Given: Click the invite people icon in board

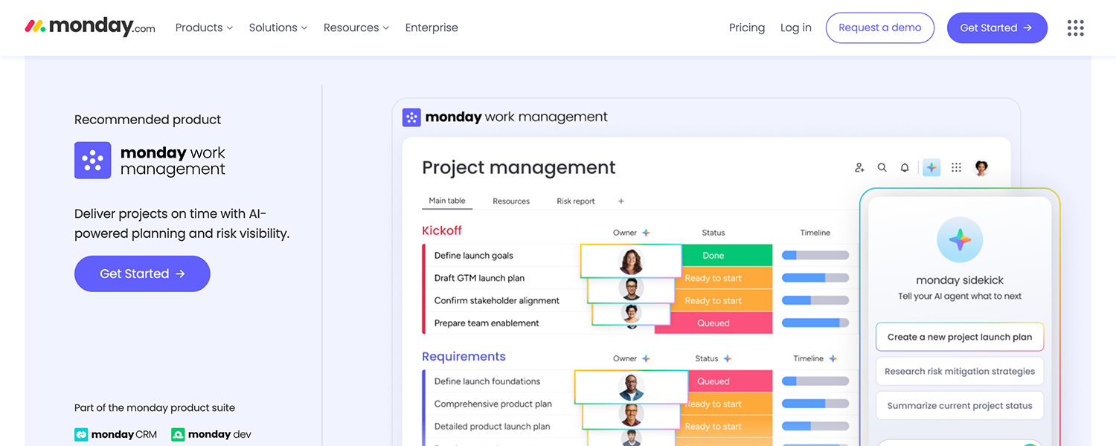Looking at the screenshot, I should [859, 168].
